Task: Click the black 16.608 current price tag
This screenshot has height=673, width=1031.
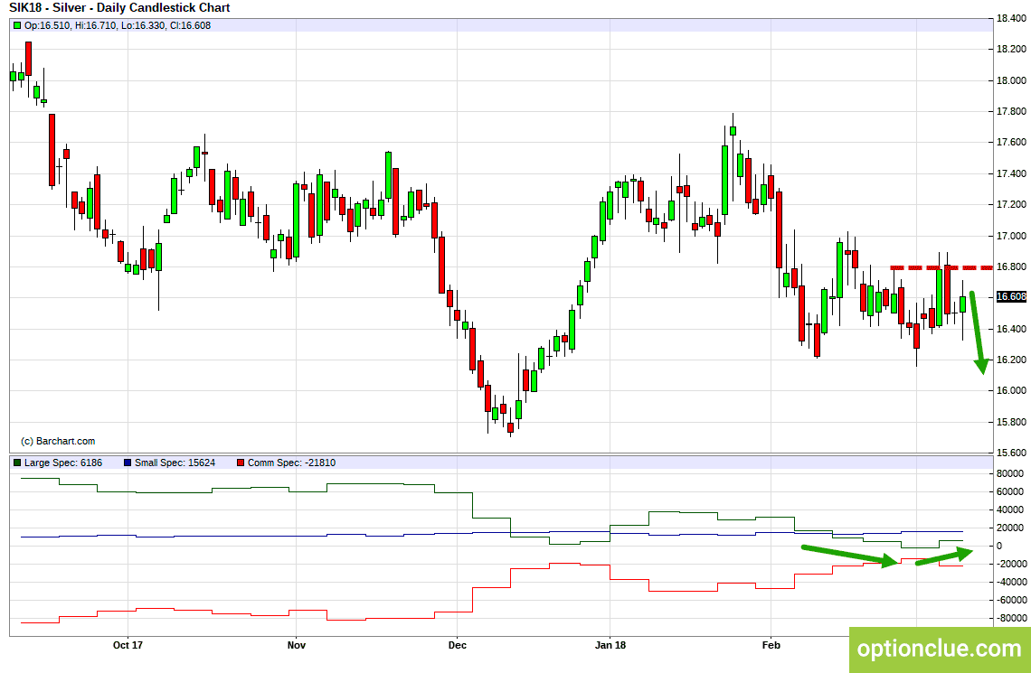Action: coord(1011,297)
